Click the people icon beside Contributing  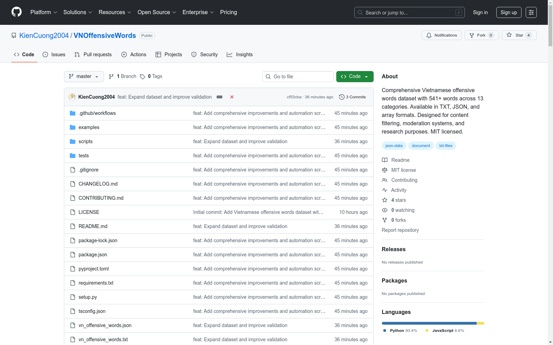click(385, 180)
